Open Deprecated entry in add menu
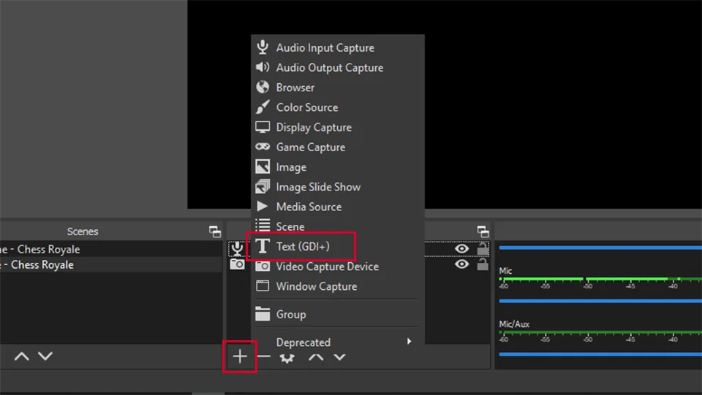Screen dimensions: 702x395 pos(338,342)
